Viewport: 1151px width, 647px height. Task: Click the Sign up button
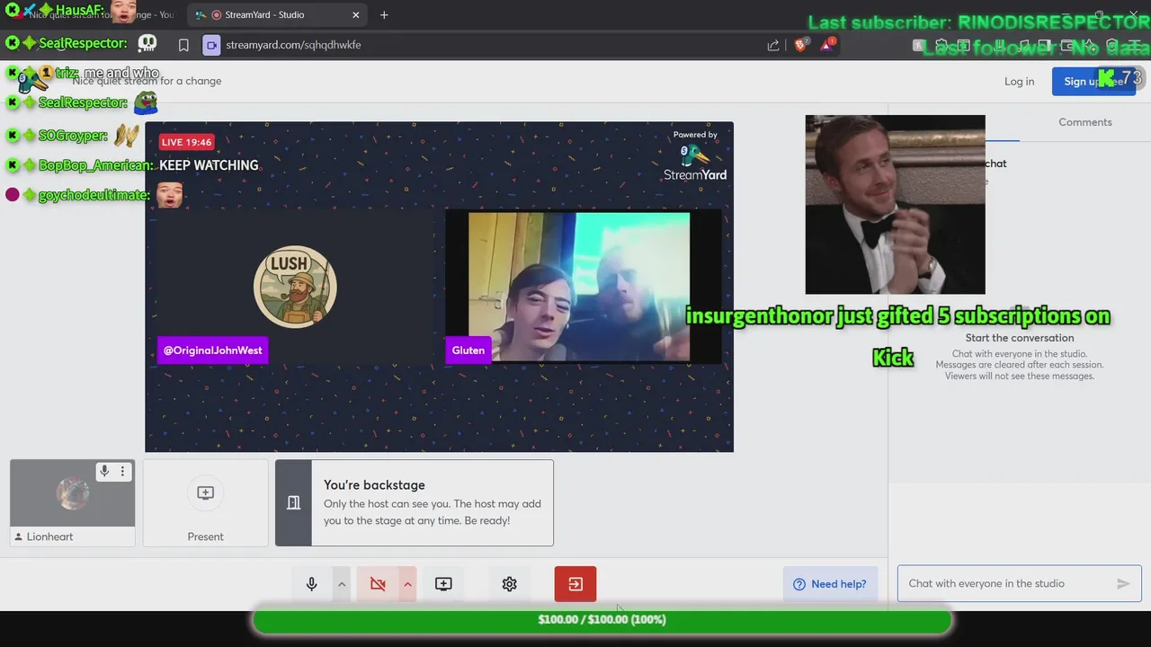(x=1093, y=81)
